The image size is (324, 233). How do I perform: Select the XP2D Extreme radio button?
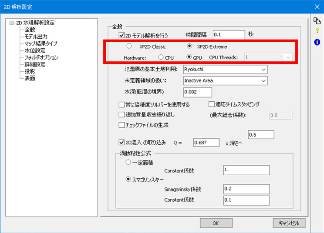click(189, 46)
